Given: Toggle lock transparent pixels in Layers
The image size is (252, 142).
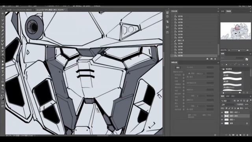Looking at the screenshot, I should click(226, 108).
